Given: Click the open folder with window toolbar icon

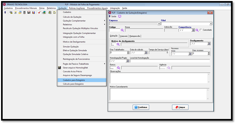Looking at the screenshot, I should pyautogui.click(x=20, y=12).
